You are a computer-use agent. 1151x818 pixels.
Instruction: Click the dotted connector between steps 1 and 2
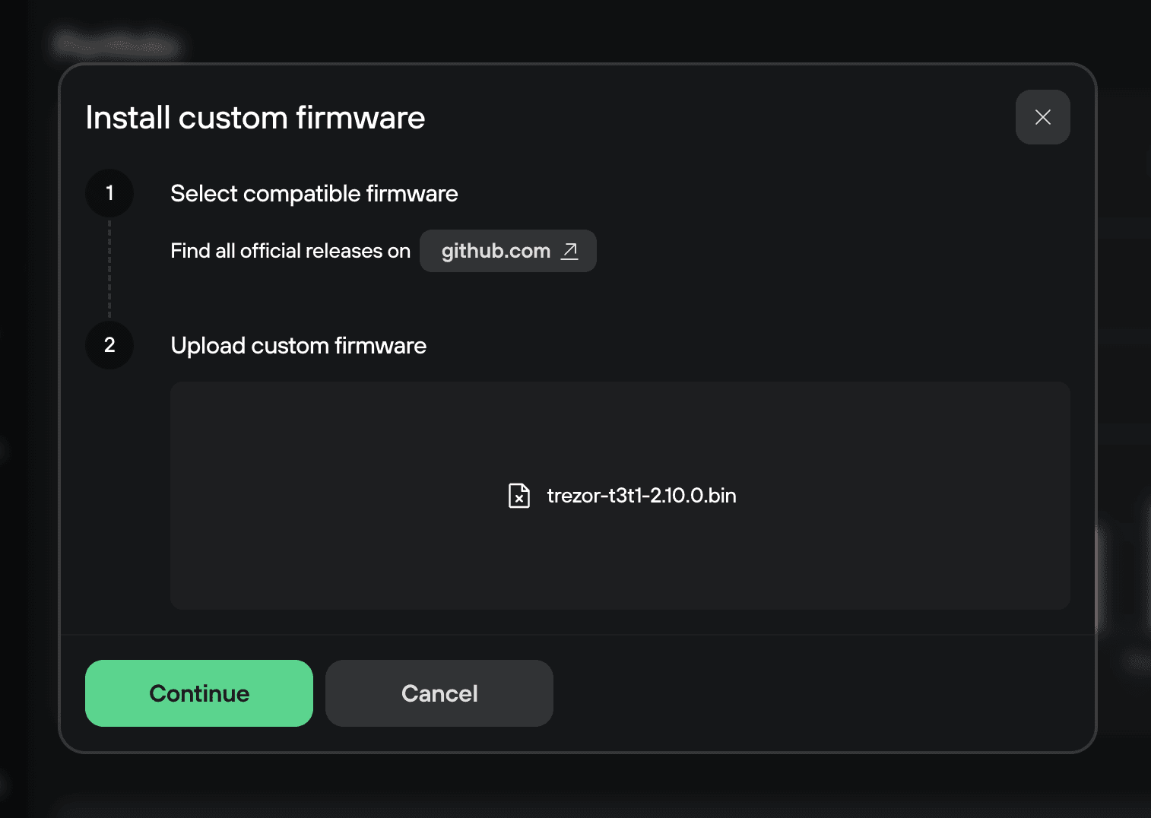pyautogui.click(x=109, y=270)
